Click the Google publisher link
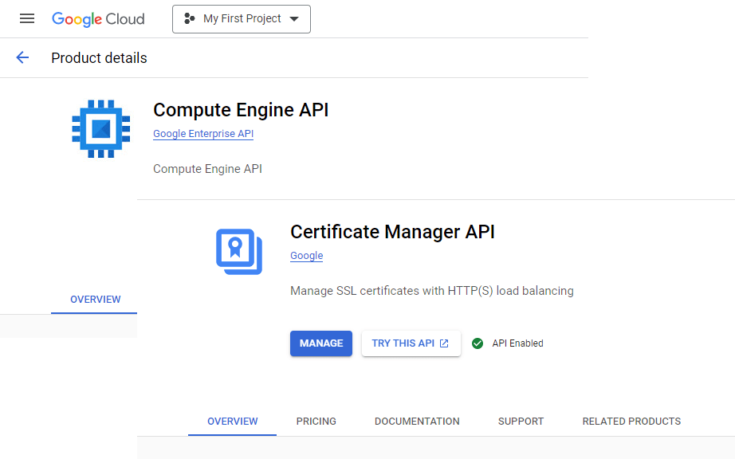 tap(306, 256)
